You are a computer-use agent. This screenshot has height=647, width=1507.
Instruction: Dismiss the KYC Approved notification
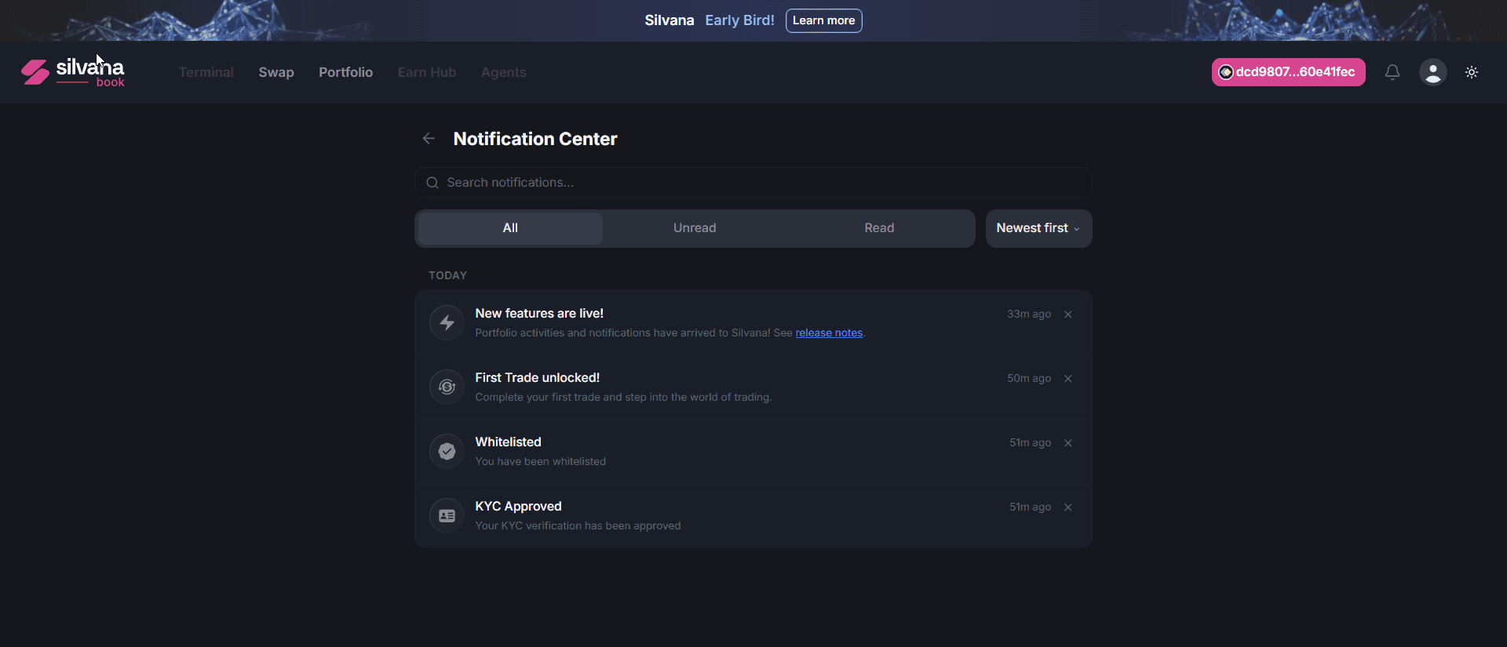pos(1068,507)
